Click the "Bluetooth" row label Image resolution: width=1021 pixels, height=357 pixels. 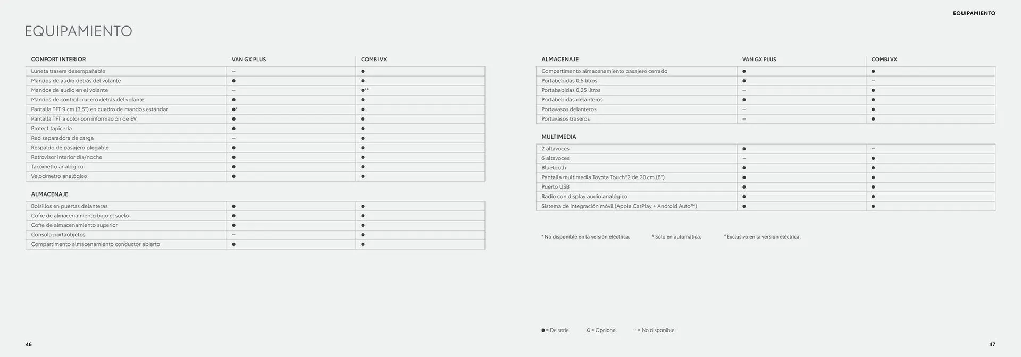click(x=554, y=168)
